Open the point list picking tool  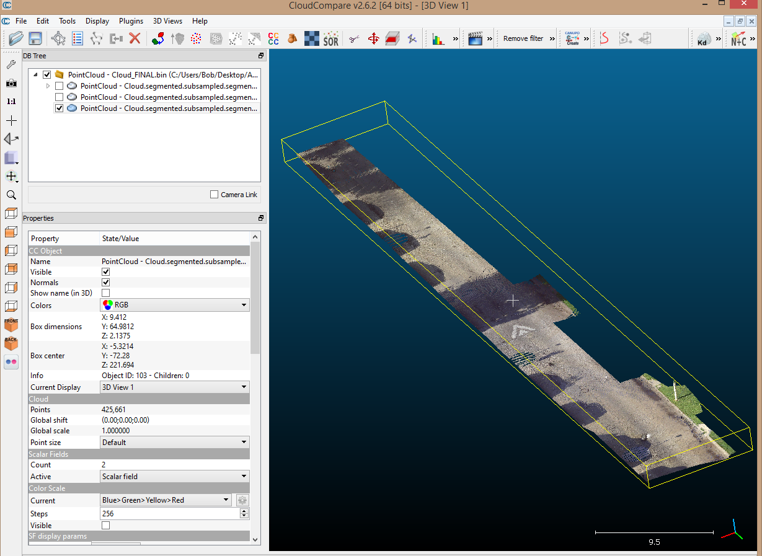click(x=78, y=38)
